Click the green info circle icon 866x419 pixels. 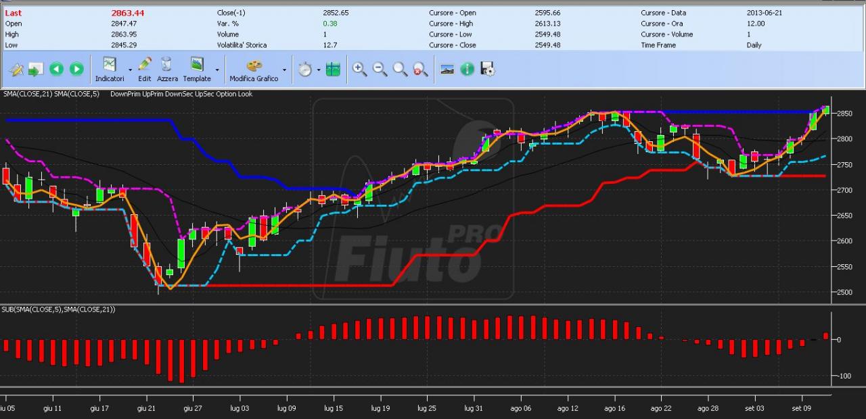pos(467,69)
